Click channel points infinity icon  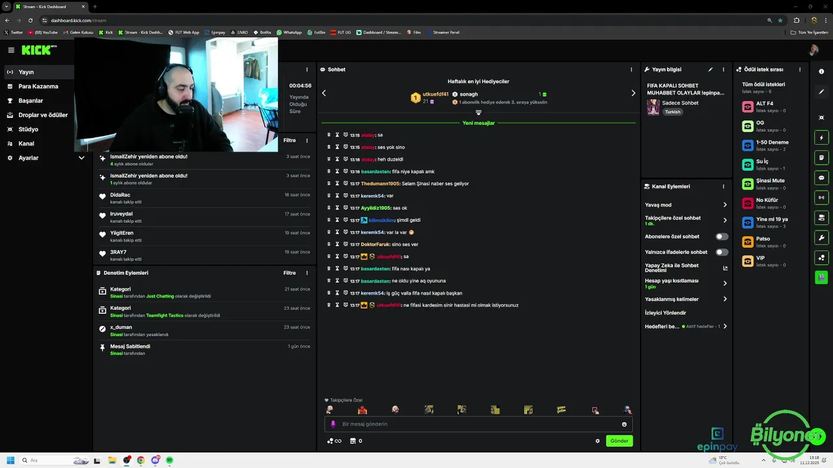click(334, 441)
